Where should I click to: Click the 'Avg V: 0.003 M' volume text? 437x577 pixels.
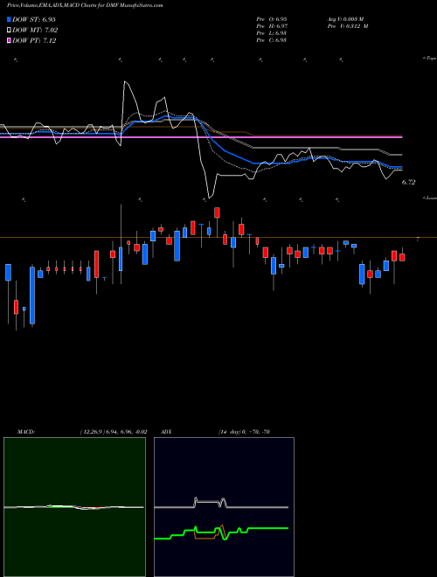[345, 19]
